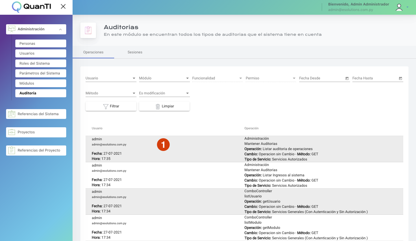
Task: Open the Módulo filter dropdown
Action: click(164, 78)
